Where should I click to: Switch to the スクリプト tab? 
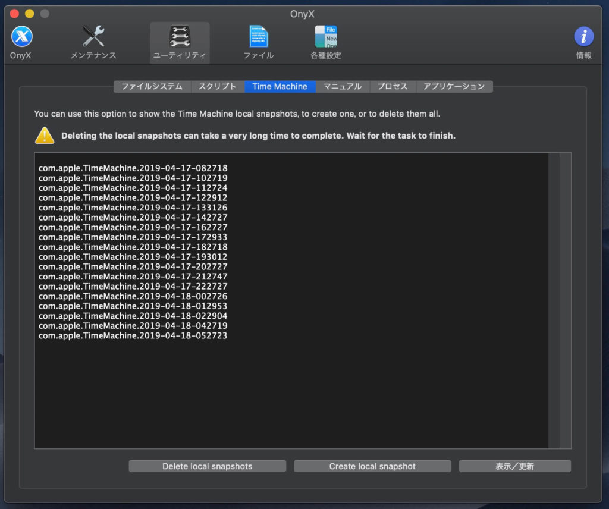[x=218, y=86]
